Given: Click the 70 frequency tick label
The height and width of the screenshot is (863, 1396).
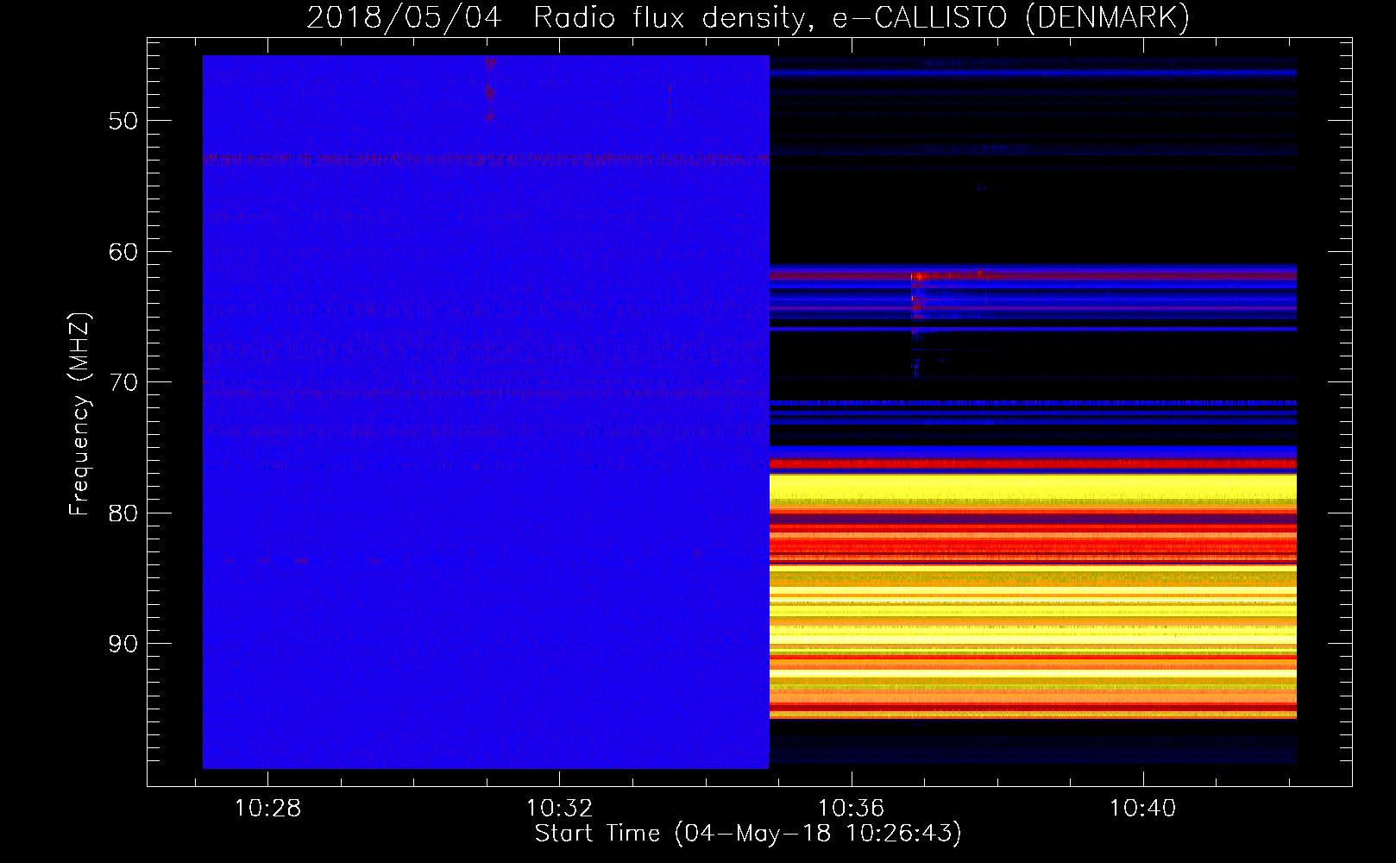Looking at the screenshot, I should (123, 382).
